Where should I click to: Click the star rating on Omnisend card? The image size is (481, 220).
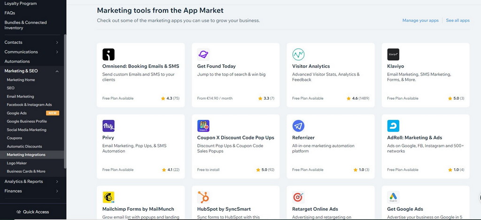tap(170, 99)
